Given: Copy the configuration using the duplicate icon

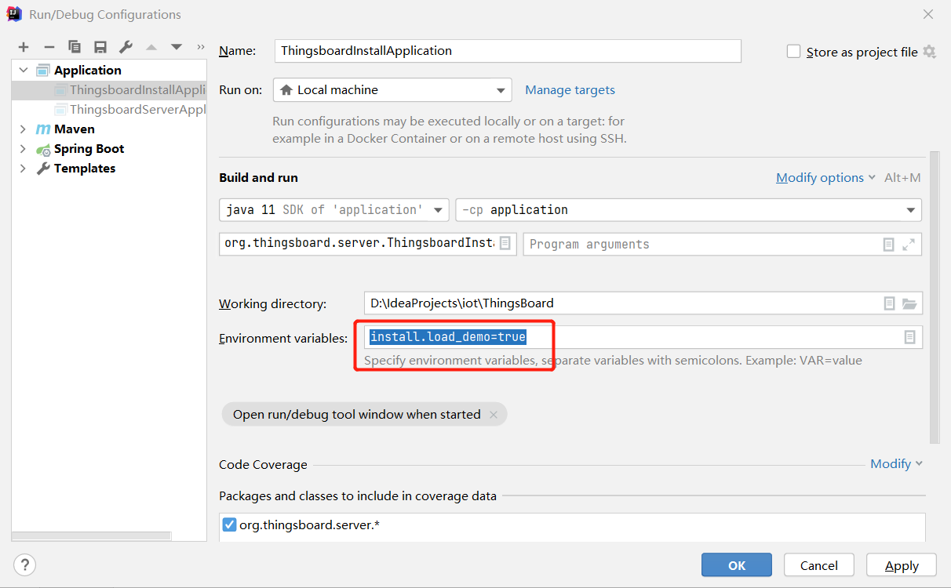Looking at the screenshot, I should click(75, 47).
